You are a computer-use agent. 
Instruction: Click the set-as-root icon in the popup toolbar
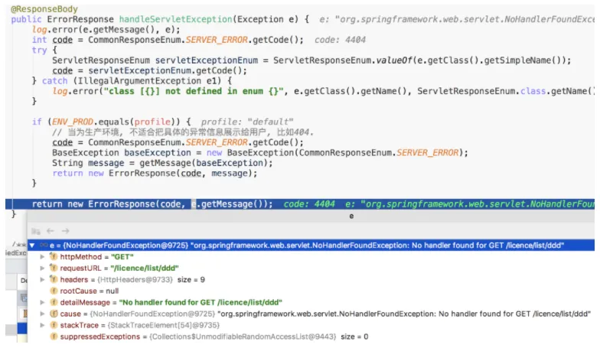(x=35, y=231)
